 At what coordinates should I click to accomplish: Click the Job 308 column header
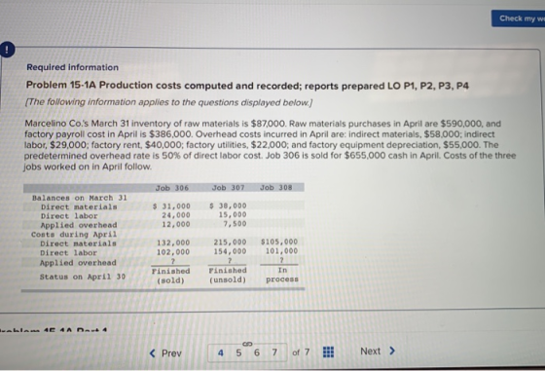pos(276,187)
